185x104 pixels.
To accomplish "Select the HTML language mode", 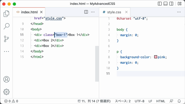I will pos(161,101).
